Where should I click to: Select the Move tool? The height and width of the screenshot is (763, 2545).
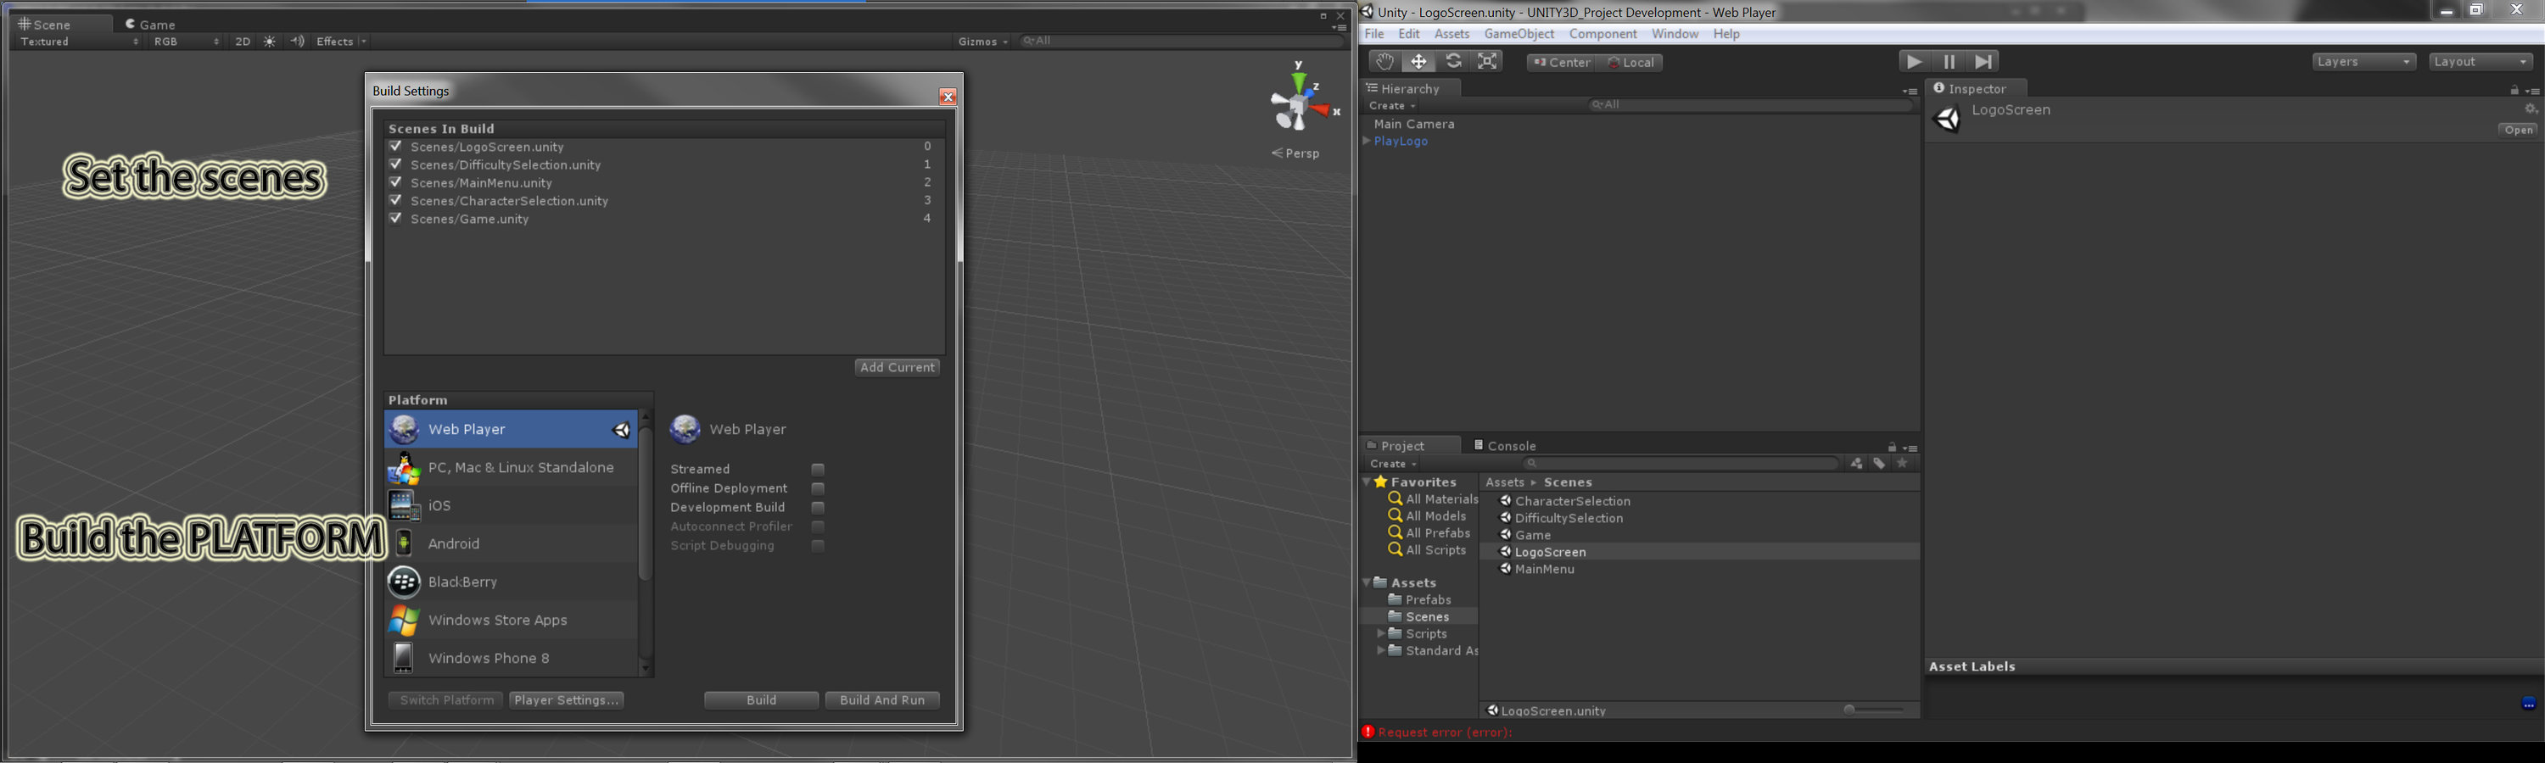tap(1418, 61)
